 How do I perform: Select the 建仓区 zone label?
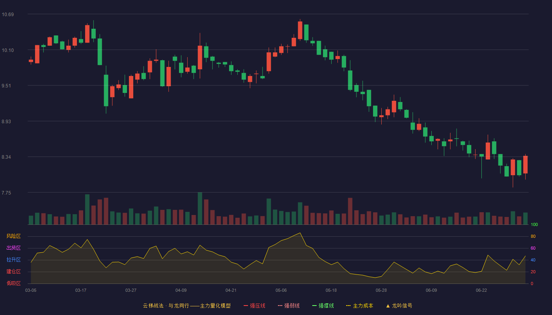tap(13, 272)
